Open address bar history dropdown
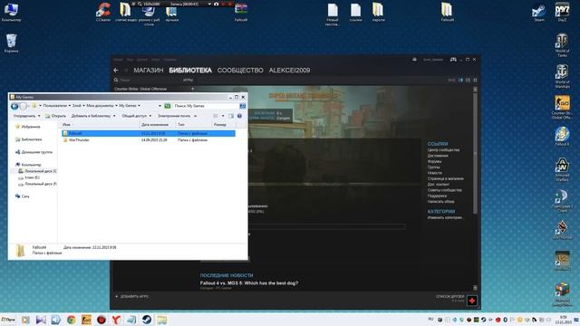This screenshot has width=580, height=326. 159,106
